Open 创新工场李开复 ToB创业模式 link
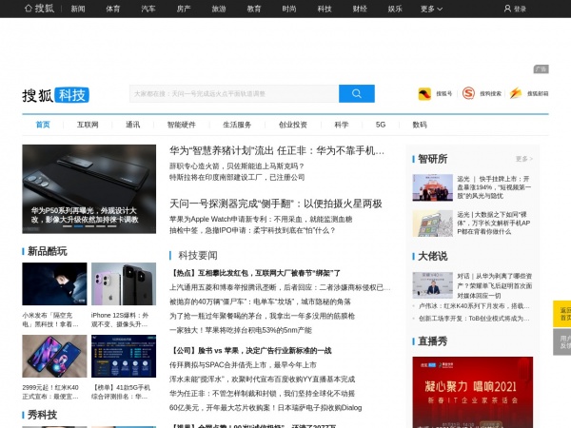571x428 pixels. click(474, 319)
